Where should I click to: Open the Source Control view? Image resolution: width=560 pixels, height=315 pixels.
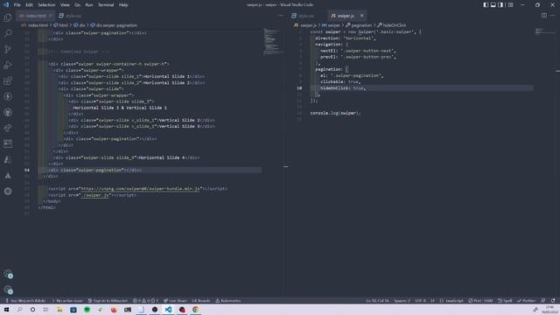click(x=8, y=49)
